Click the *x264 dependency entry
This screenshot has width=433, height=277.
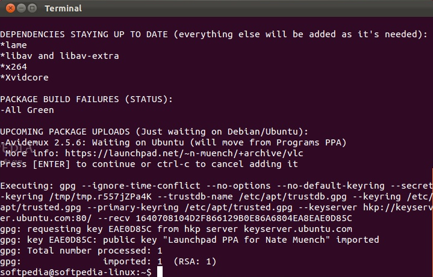coord(13,67)
